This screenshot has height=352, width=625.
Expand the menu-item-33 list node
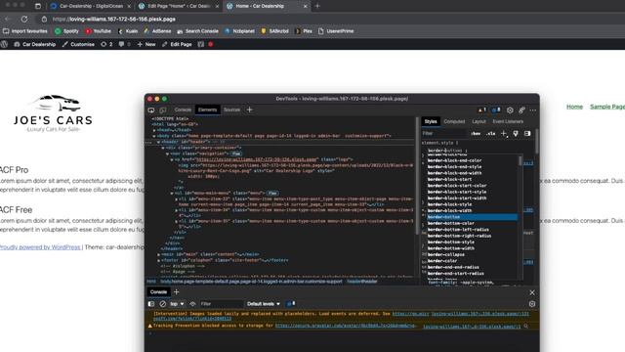click(176, 198)
